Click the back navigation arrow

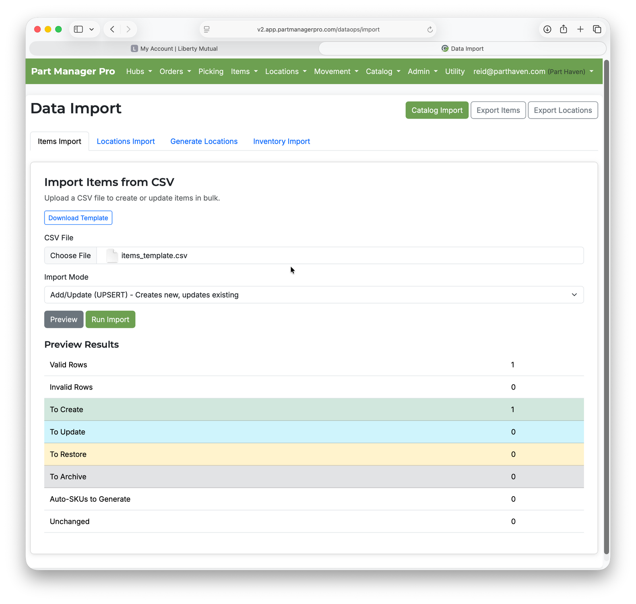point(112,29)
